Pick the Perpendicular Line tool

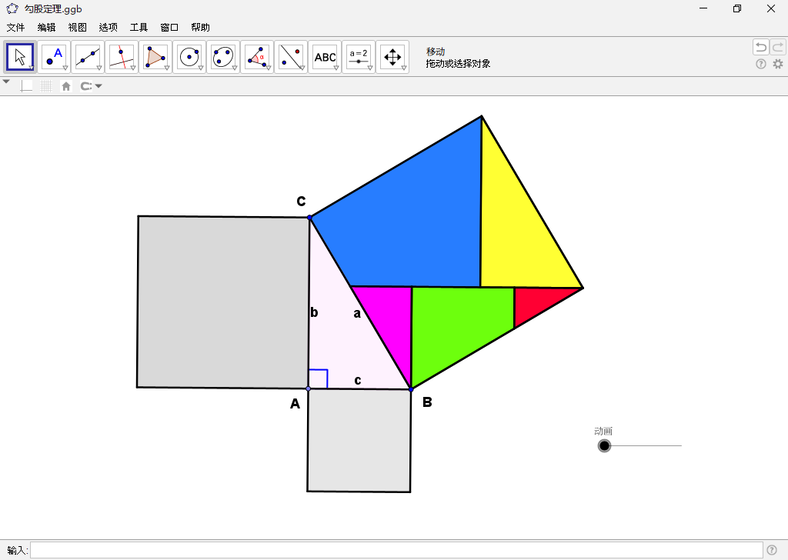pyautogui.click(x=122, y=57)
